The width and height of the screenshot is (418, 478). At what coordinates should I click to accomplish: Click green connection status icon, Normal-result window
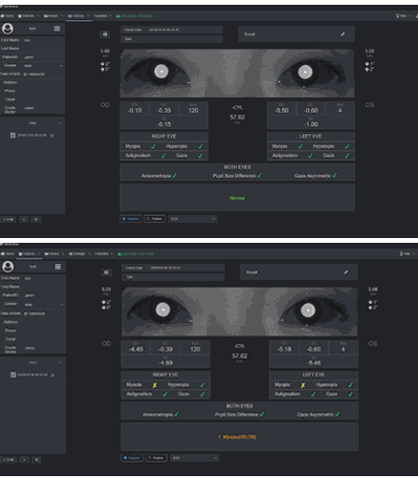[x=118, y=16]
